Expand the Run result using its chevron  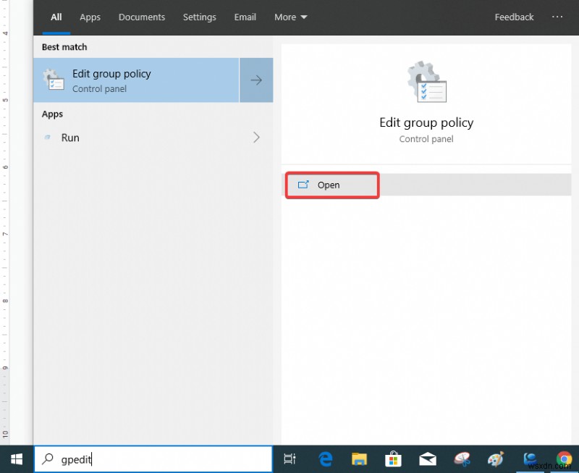tap(255, 137)
